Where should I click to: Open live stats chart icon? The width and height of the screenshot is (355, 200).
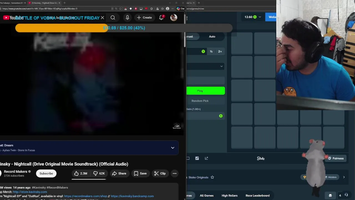click(x=197, y=158)
